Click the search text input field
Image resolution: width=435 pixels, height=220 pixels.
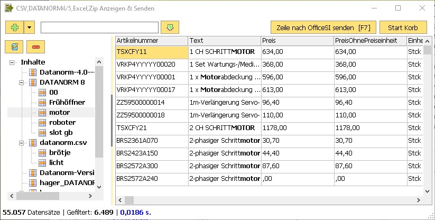click(99, 27)
